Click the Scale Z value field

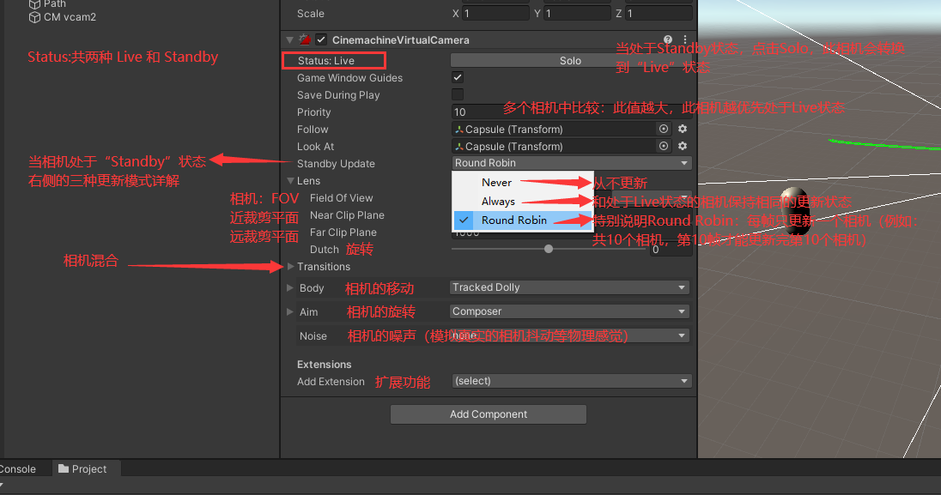[659, 13]
